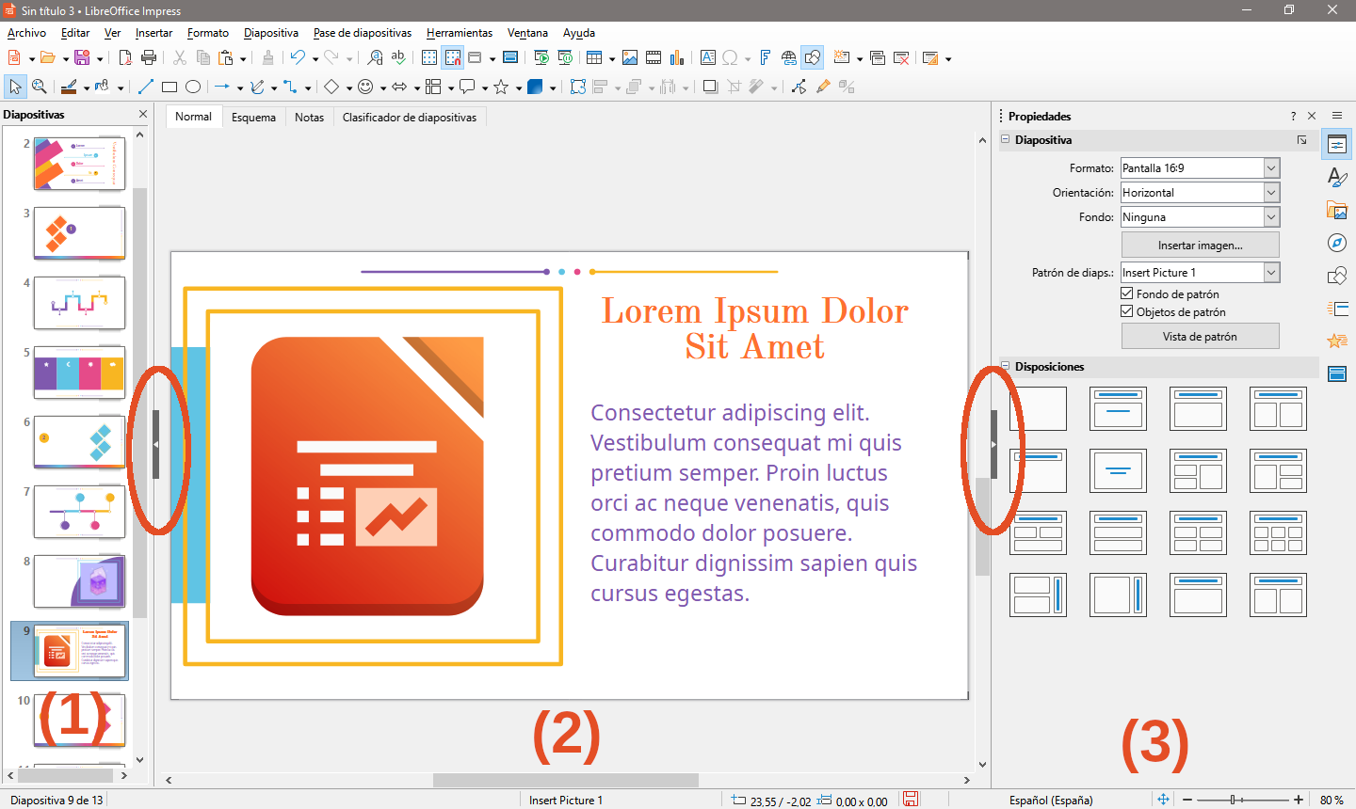Viewport: 1356px width, 809px height.
Task: Click the Fit slide to window icon
Action: 1163,800
